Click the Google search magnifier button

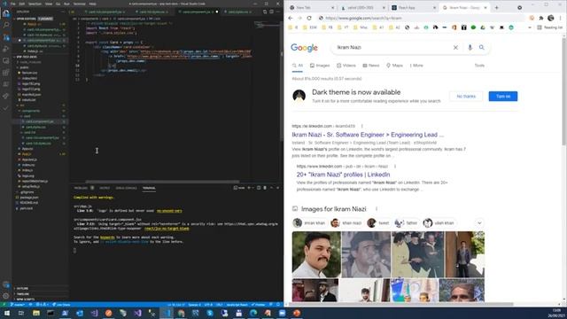[482, 47]
